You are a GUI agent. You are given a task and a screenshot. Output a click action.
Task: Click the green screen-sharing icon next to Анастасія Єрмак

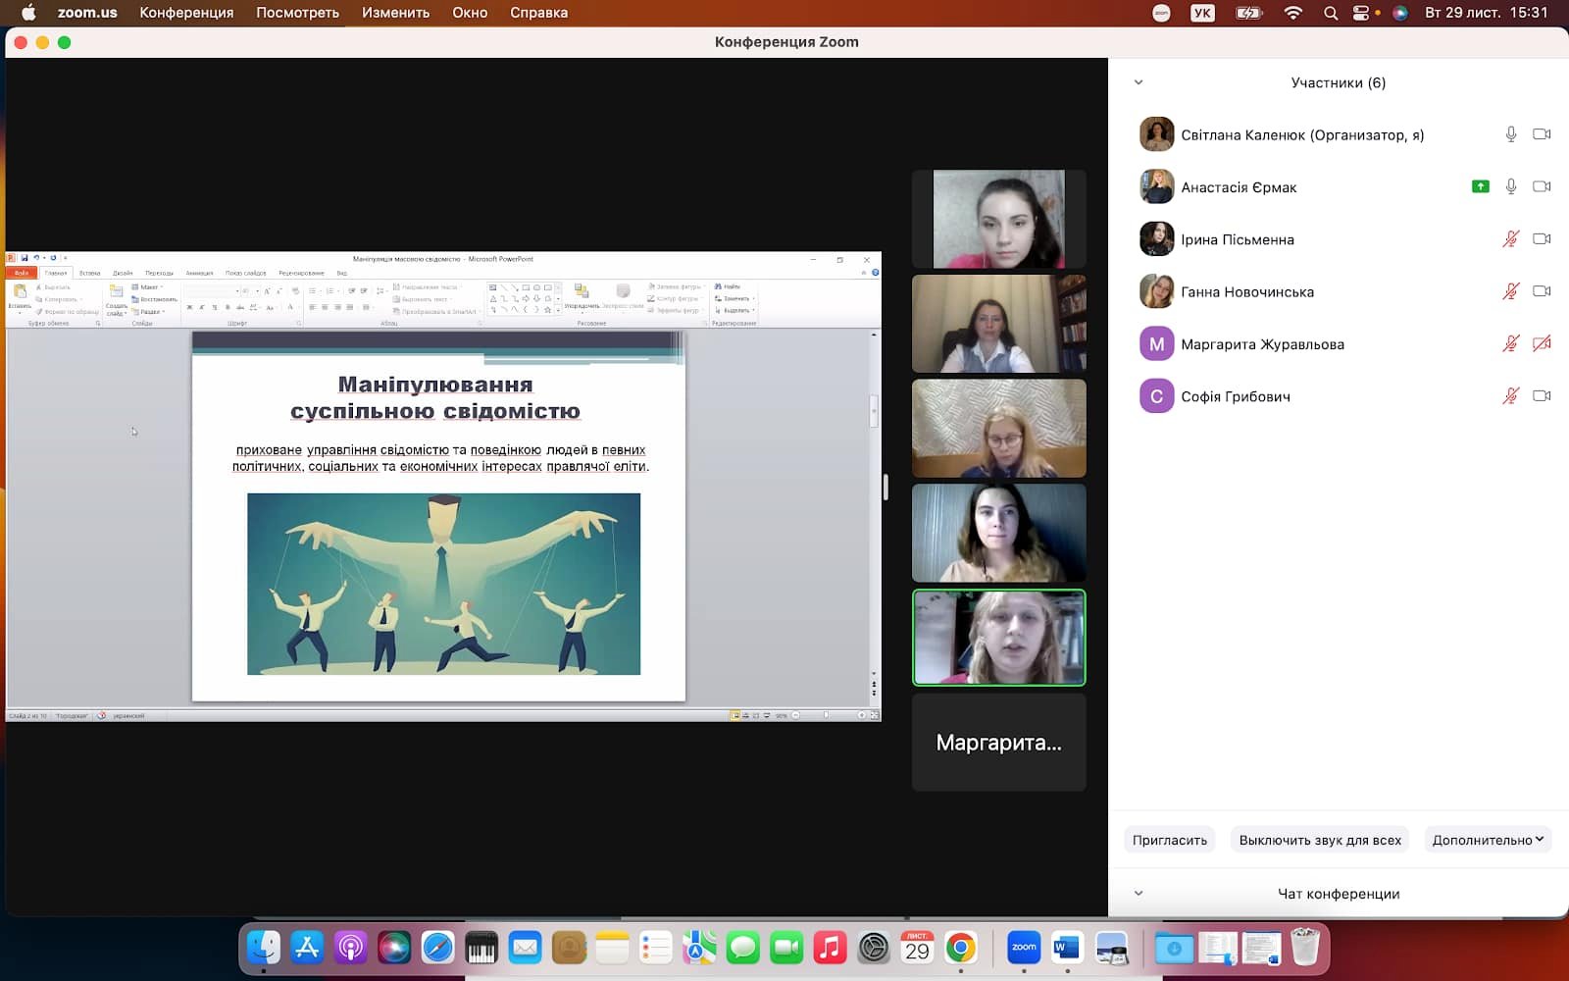[1481, 186]
